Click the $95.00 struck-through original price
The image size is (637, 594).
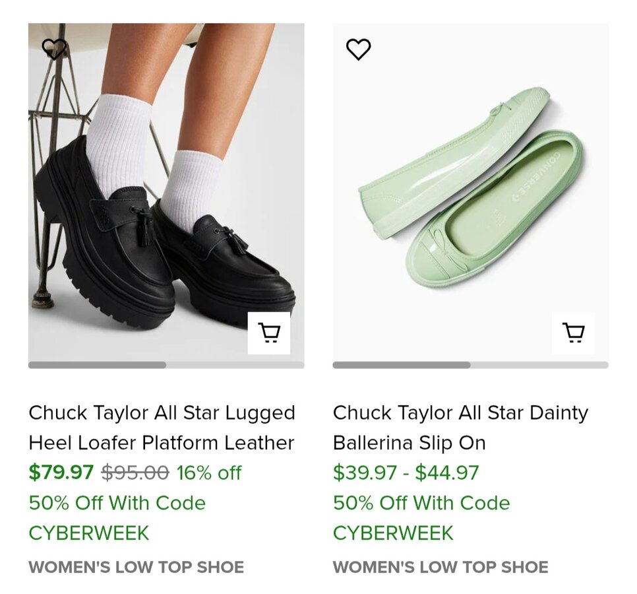tap(135, 473)
